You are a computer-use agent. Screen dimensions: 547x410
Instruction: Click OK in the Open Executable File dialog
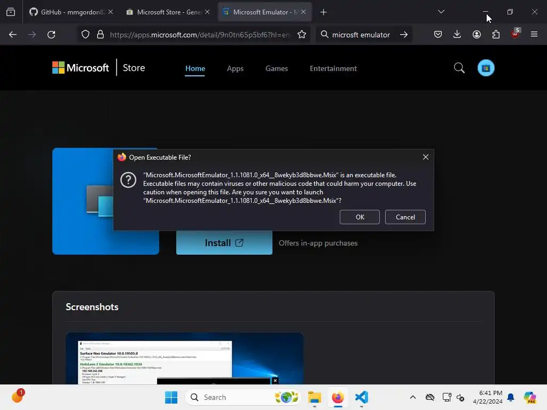pyautogui.click(x=360, y=217)
